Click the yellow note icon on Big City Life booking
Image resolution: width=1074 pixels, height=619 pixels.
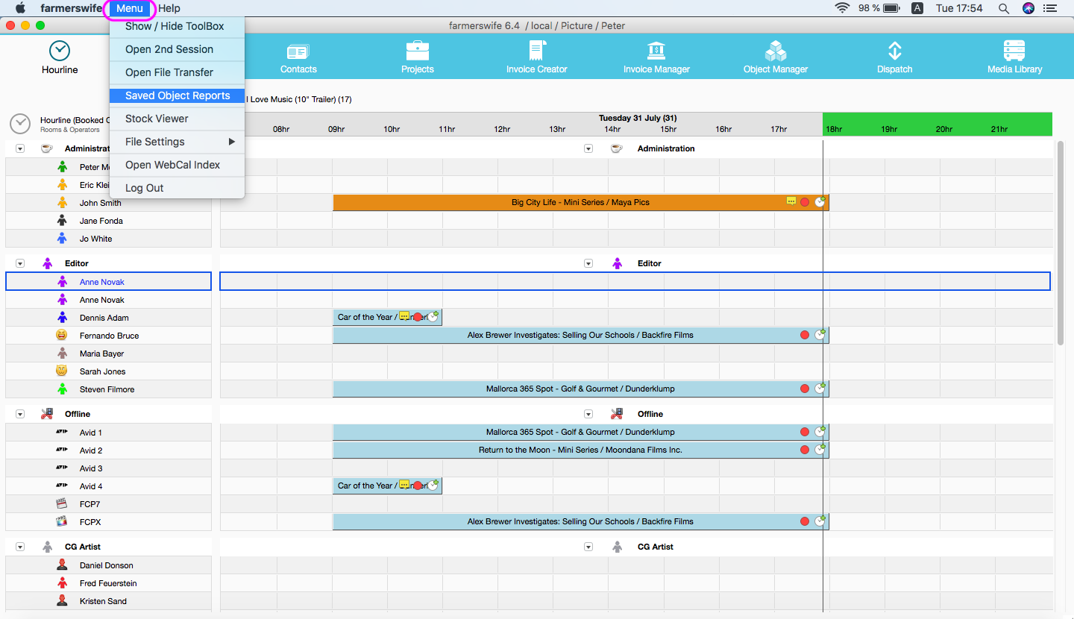coord(791,201)
